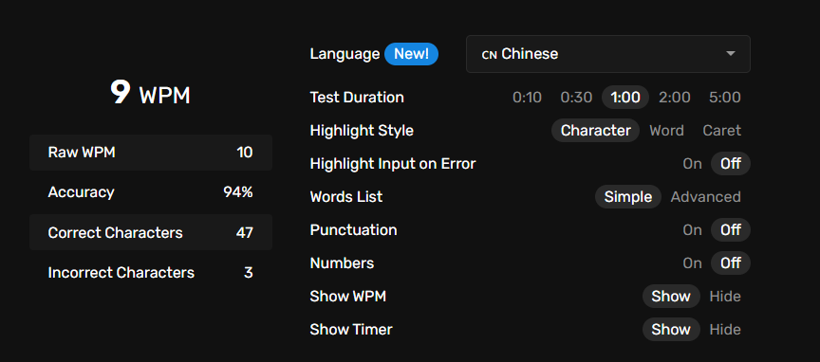The height and width of the screenshot is (362, 820).
Task: Click the Chinese language combo box
Action: (607, 54)
